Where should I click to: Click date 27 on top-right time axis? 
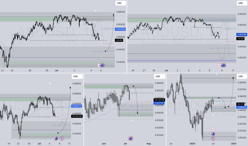(144, 71)
